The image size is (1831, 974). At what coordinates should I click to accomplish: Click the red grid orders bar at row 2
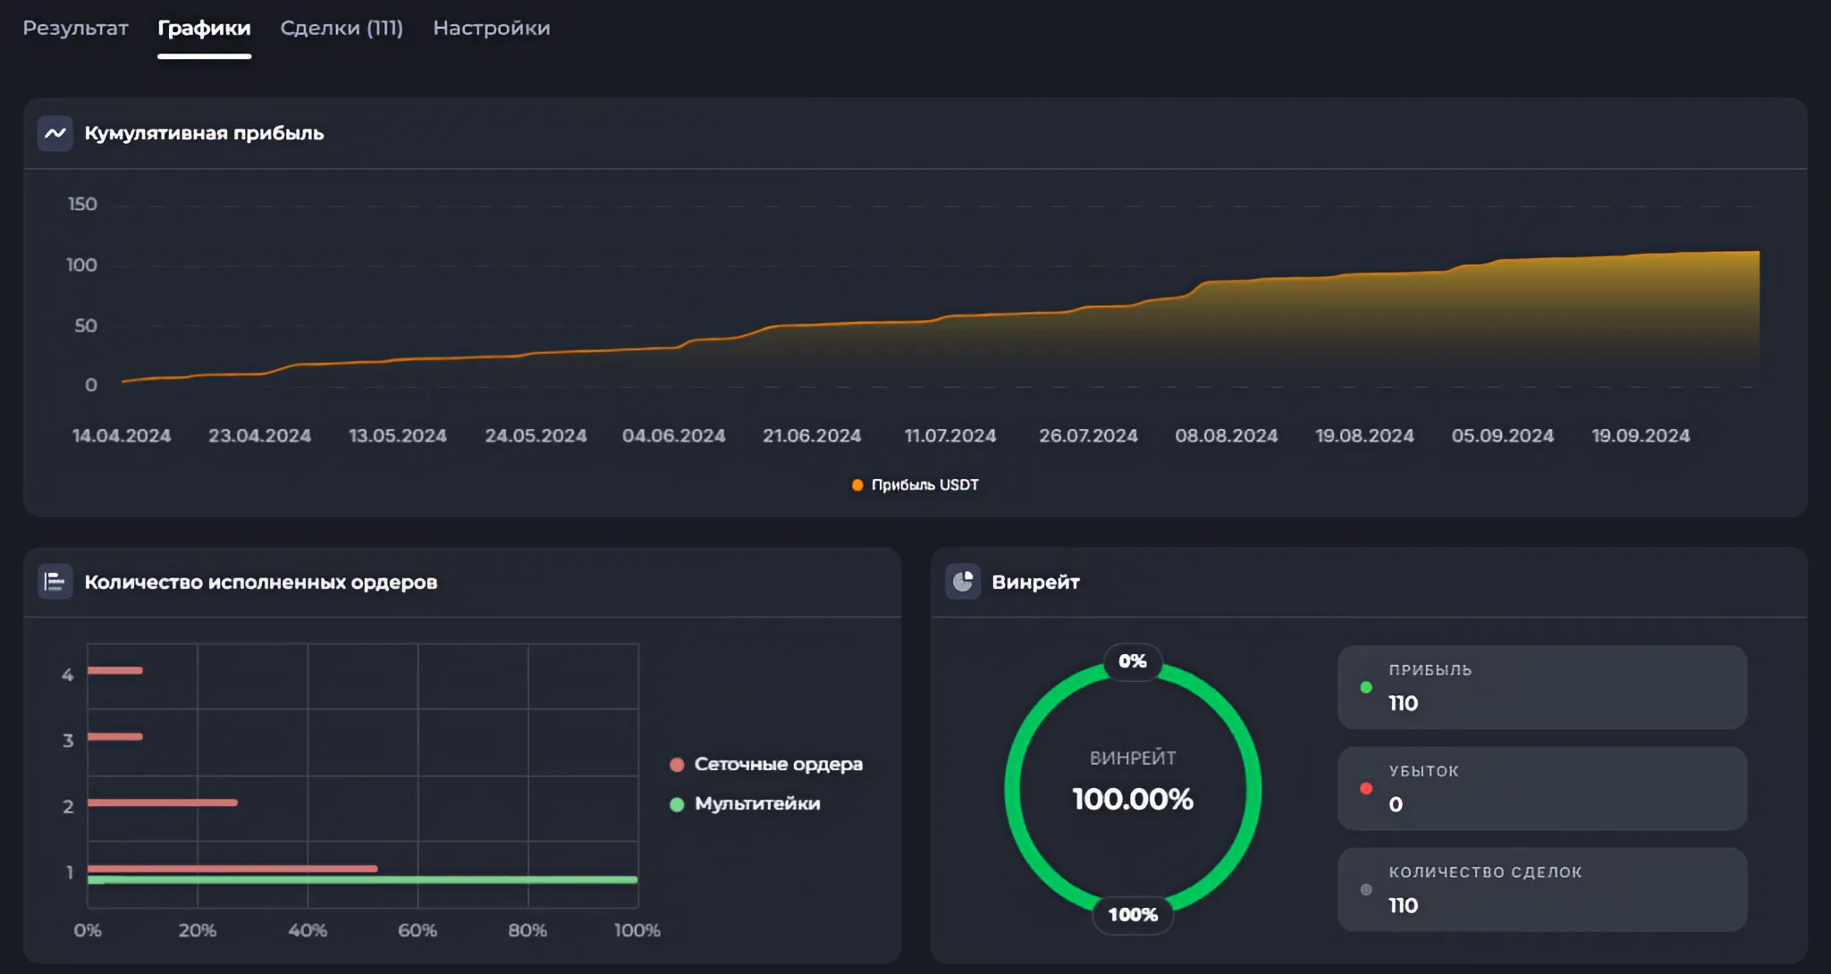[x=162, y=802]
